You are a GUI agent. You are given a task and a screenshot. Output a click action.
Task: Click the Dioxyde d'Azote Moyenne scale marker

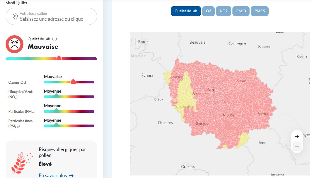pyautogui.click(x=56, y=96)
